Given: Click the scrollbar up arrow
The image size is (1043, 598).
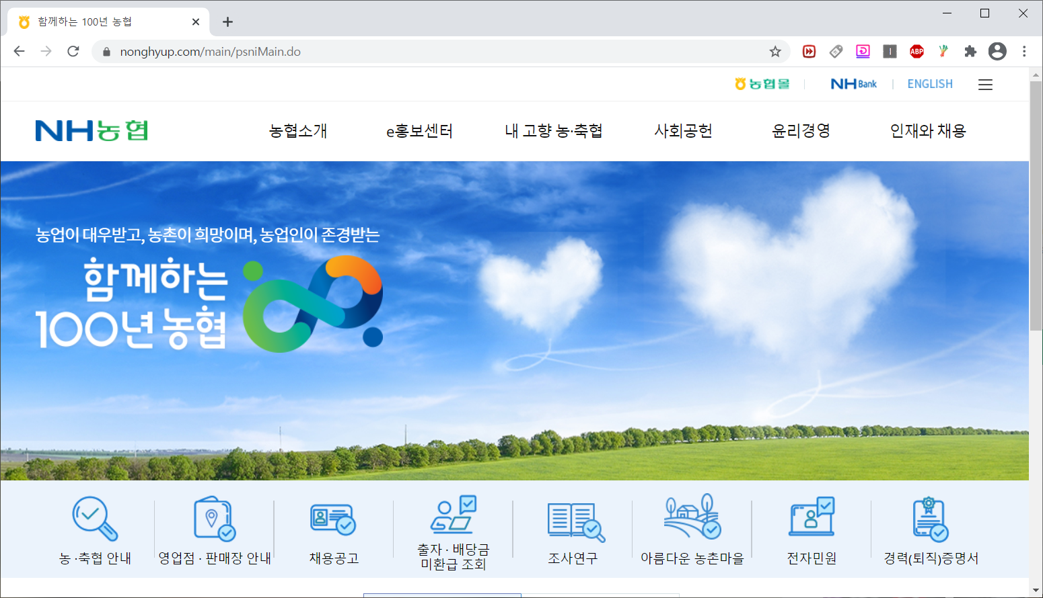Looking at the screenshot, I should [1036, 74].
